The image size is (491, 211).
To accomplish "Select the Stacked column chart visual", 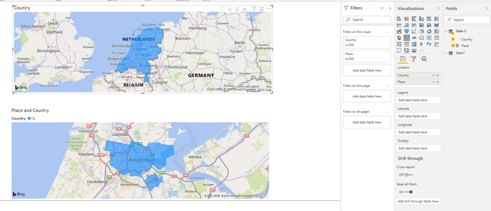I will coord(406,19).
